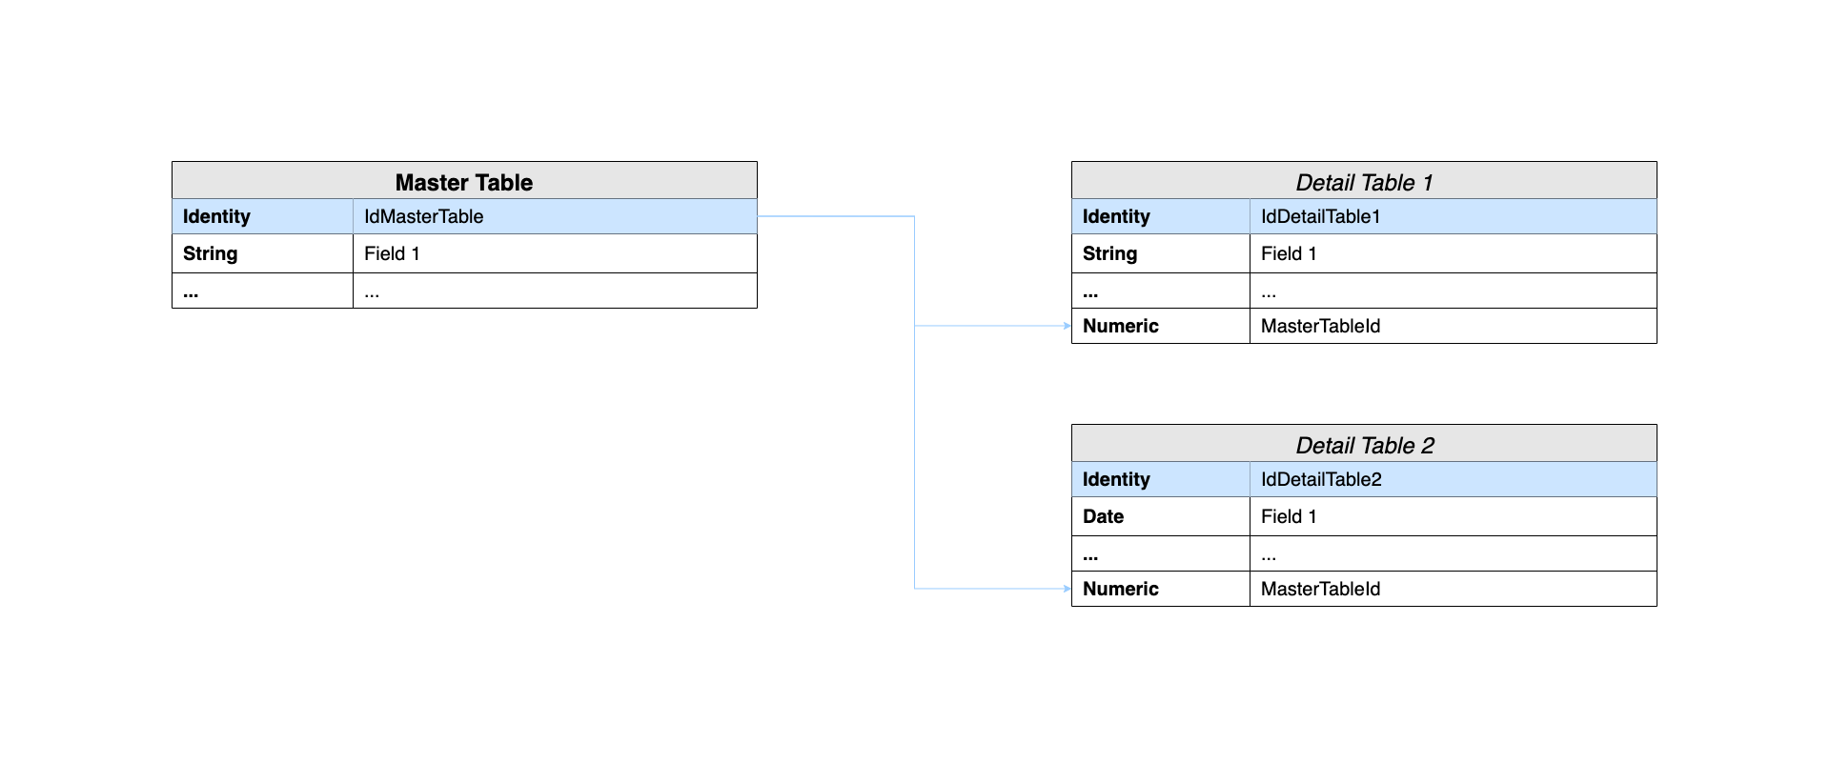Click the Detail Table 2 header
This screenshot has width=1830, height=763.
pos(1364,445)
